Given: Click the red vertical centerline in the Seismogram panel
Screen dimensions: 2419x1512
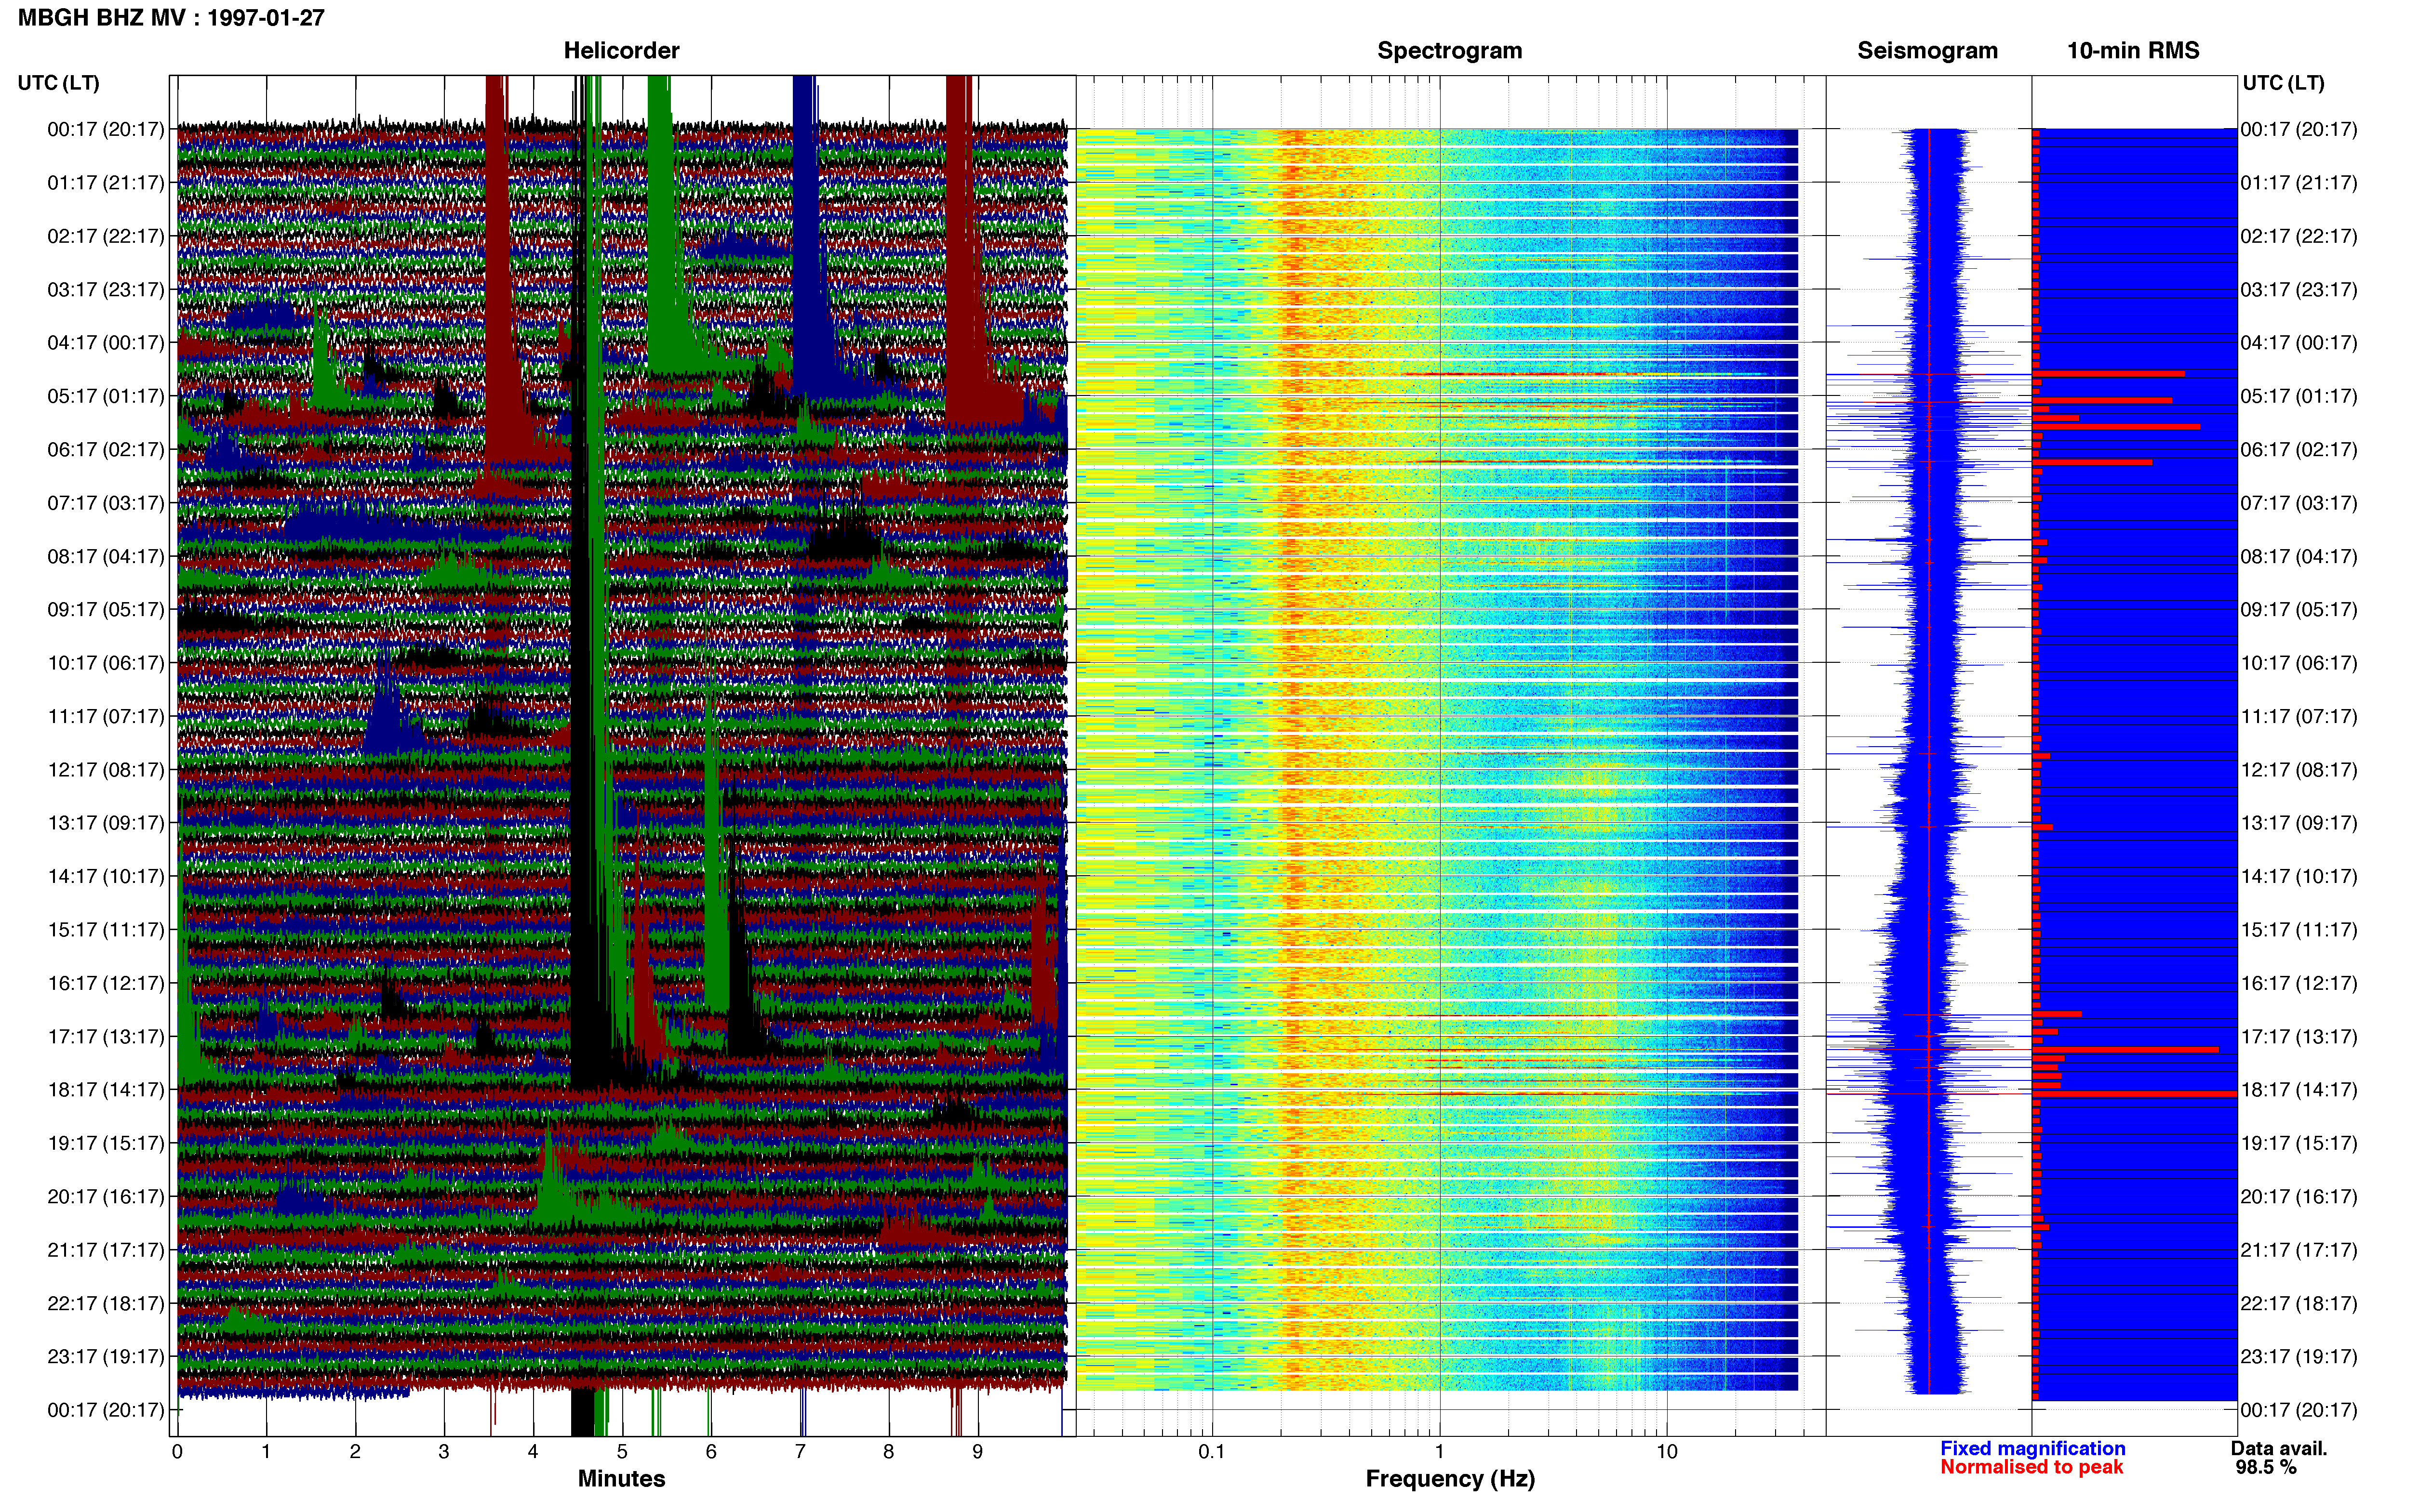Looking at the screenshot, I should point(1929,760).
